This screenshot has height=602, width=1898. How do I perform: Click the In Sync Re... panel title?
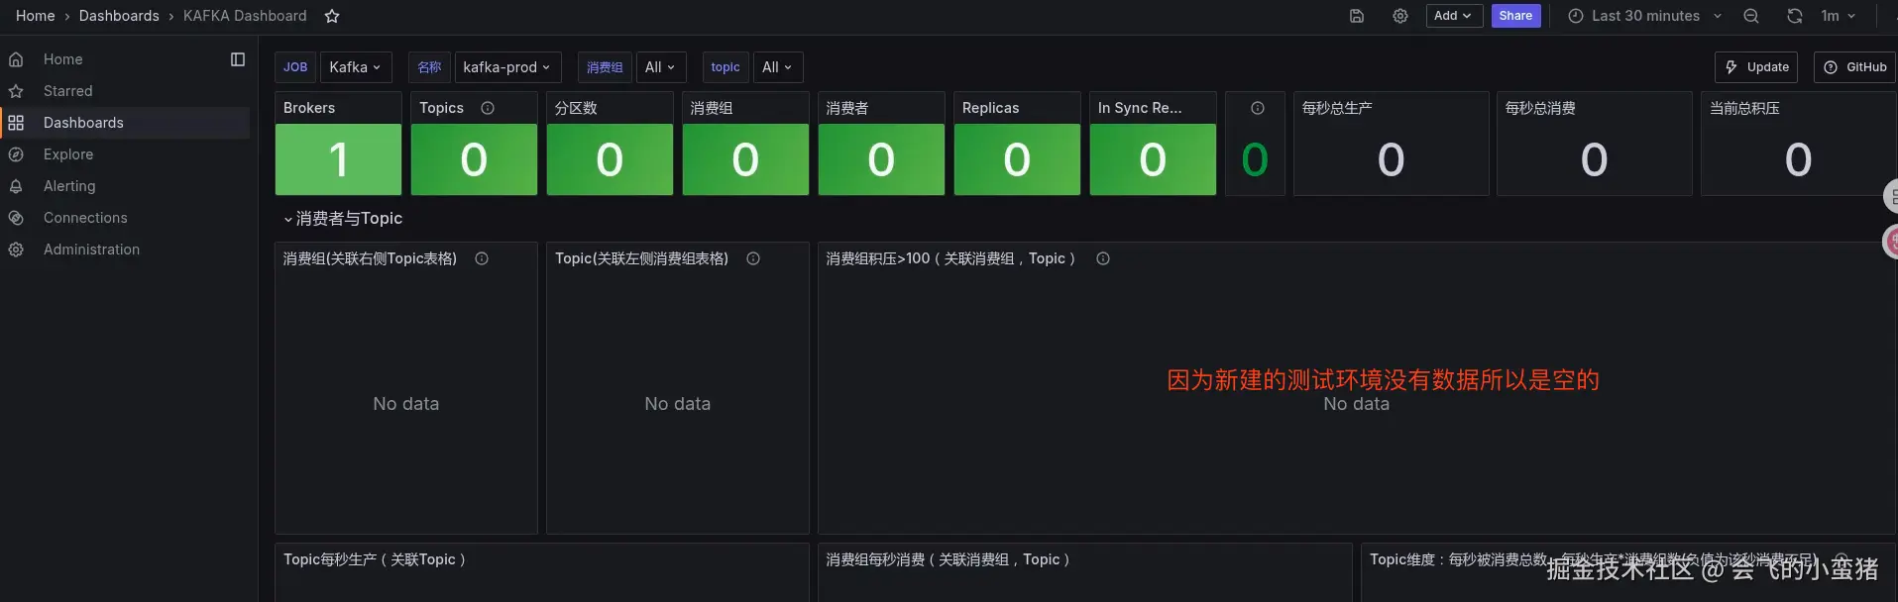(1140, 108)
